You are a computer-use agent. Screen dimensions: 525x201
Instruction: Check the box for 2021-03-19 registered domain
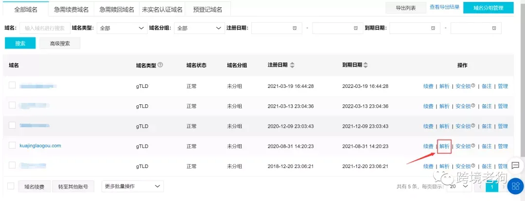tap(12, 85)
